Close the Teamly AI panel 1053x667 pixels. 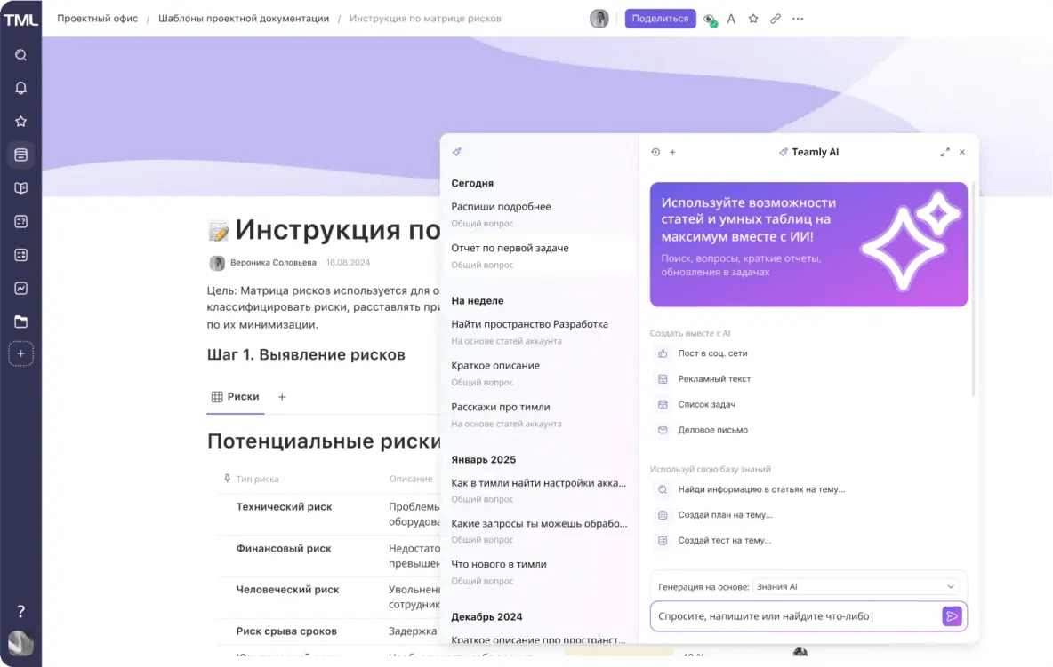click(962, 152)
